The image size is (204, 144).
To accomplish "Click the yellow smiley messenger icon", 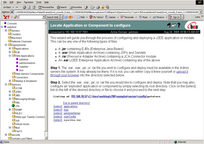I will pyautogui.click(x=103, y=7).
